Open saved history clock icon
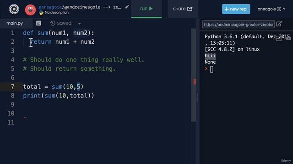The height and width of the screenshot is (164, 293). pos(53,23)
